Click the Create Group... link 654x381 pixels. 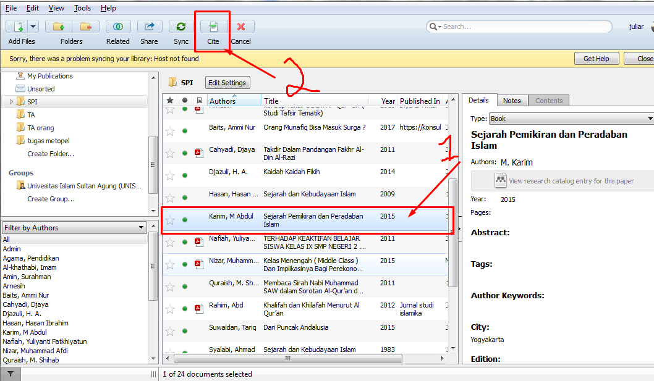click(51, 199)
